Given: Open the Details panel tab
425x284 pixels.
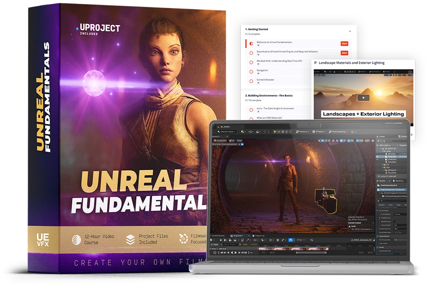Looking at the screenshot, I should [381, 181].
